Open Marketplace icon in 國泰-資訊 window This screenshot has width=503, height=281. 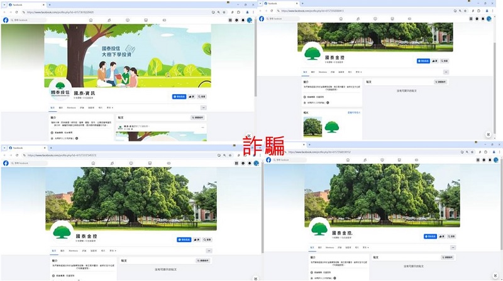(146, 20)
